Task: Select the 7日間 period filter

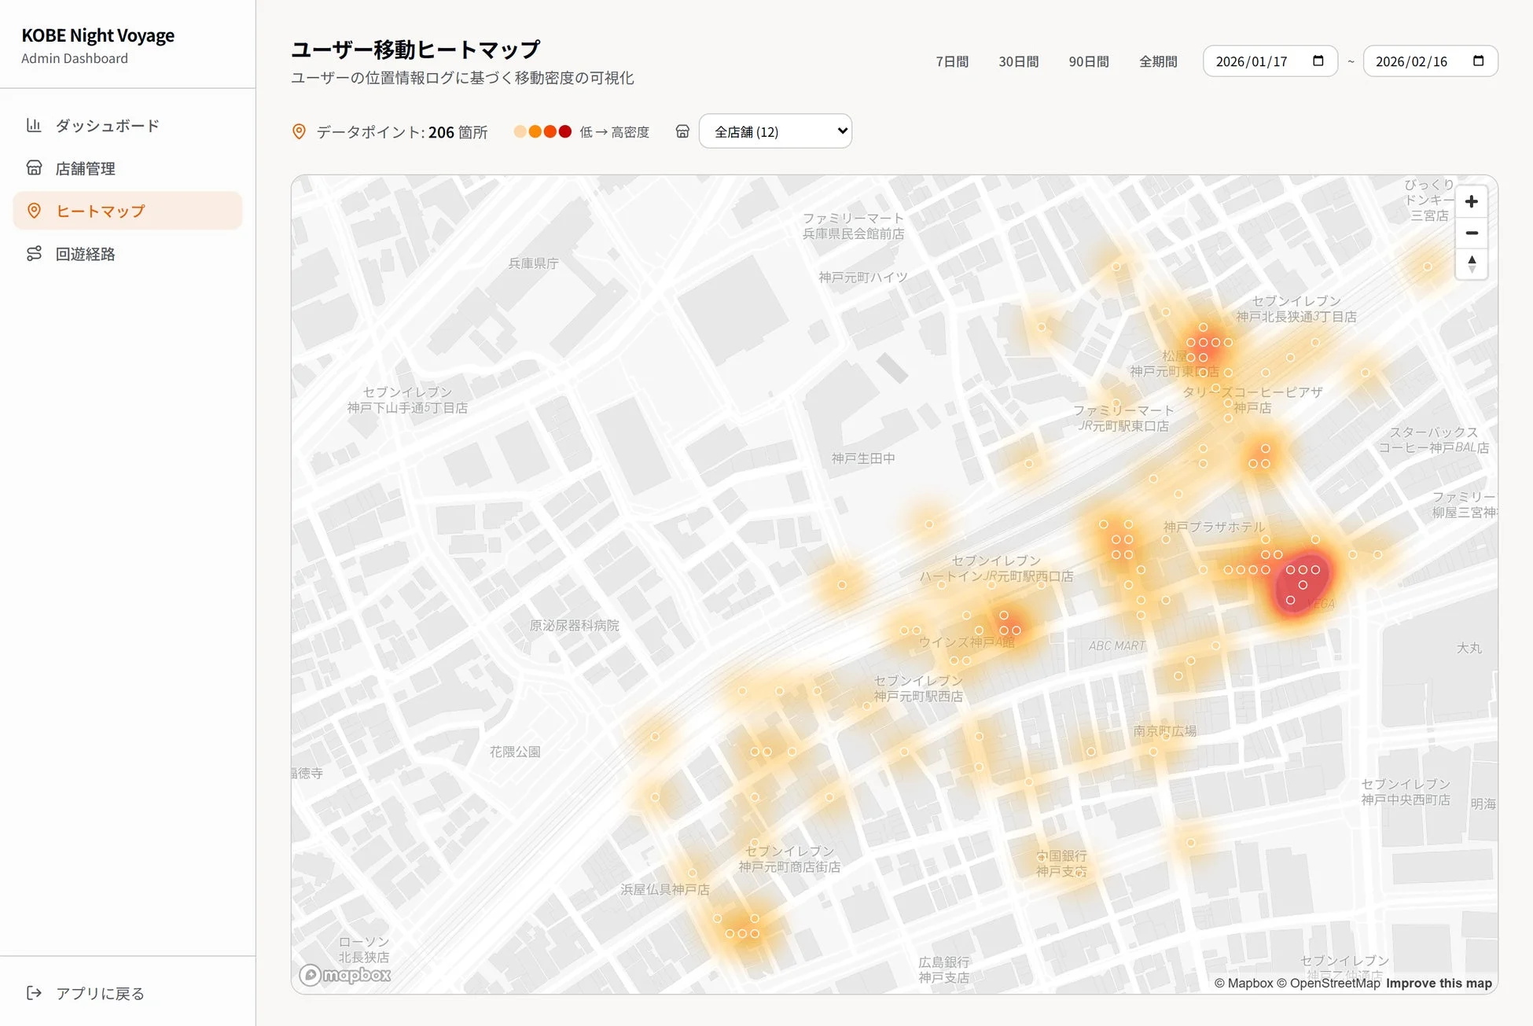Action: [952, 61]
